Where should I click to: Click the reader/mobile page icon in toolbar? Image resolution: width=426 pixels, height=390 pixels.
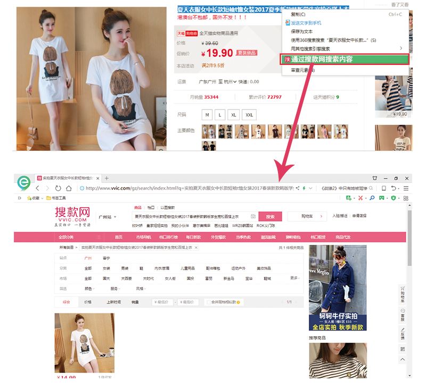coord(383,188)
